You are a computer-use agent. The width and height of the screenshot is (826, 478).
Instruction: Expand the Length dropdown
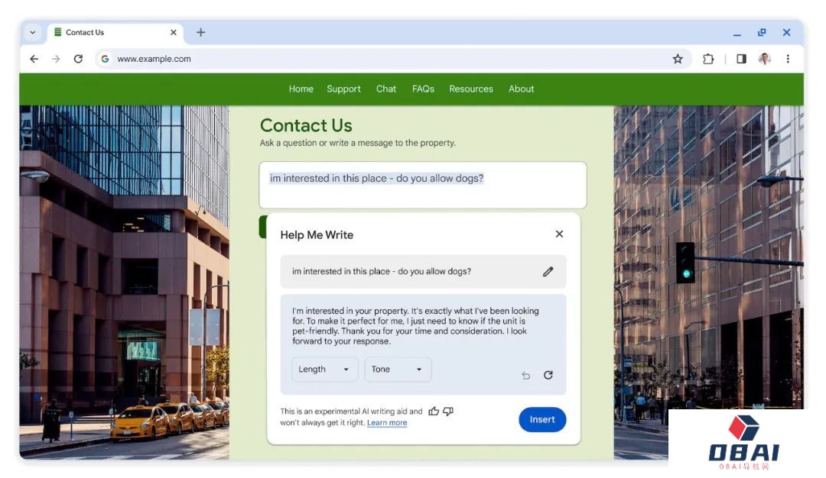(x=324, y=369)
